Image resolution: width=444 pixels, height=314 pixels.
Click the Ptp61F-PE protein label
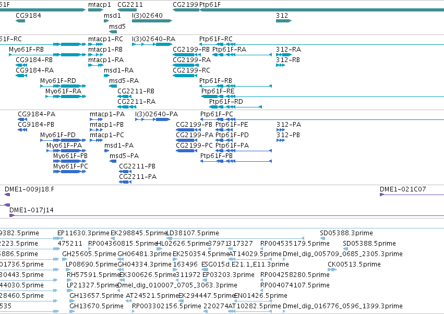pyautogui.click(x=232, y=125)
